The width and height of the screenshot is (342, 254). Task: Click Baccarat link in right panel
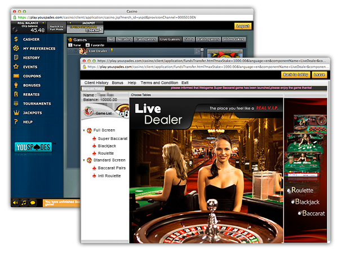[x=313, y=213]
